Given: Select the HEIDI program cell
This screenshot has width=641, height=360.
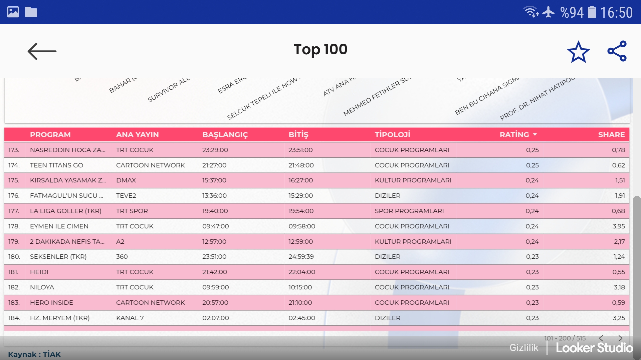Looking at the screenshot, I should [x=39, y=272].
